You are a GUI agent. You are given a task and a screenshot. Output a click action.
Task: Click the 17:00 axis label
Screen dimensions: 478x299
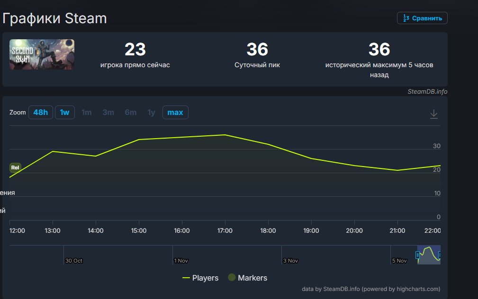click(x=225, y=230)
